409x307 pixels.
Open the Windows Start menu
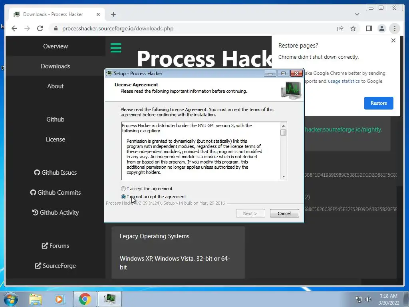[10, 299]
